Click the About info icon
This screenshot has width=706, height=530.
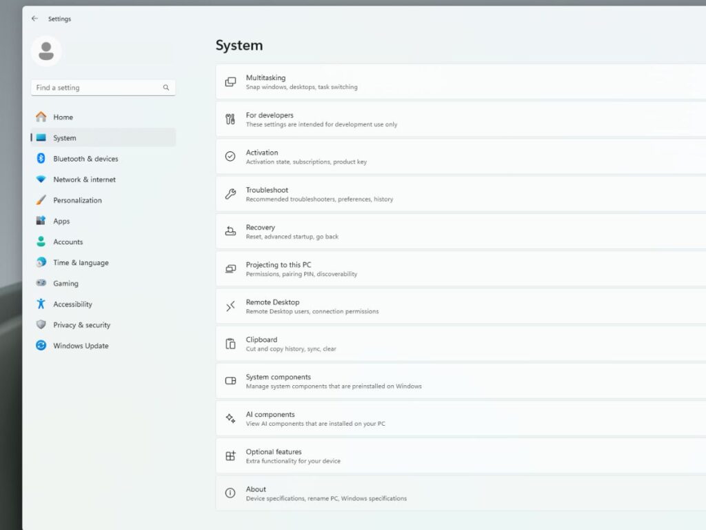coord(230,493)
